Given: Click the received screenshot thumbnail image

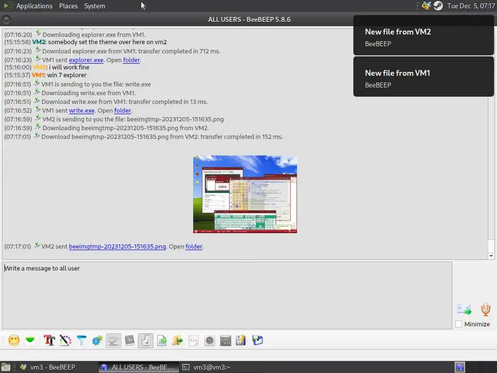Looking at the screenshot, I should pos(245,194).
